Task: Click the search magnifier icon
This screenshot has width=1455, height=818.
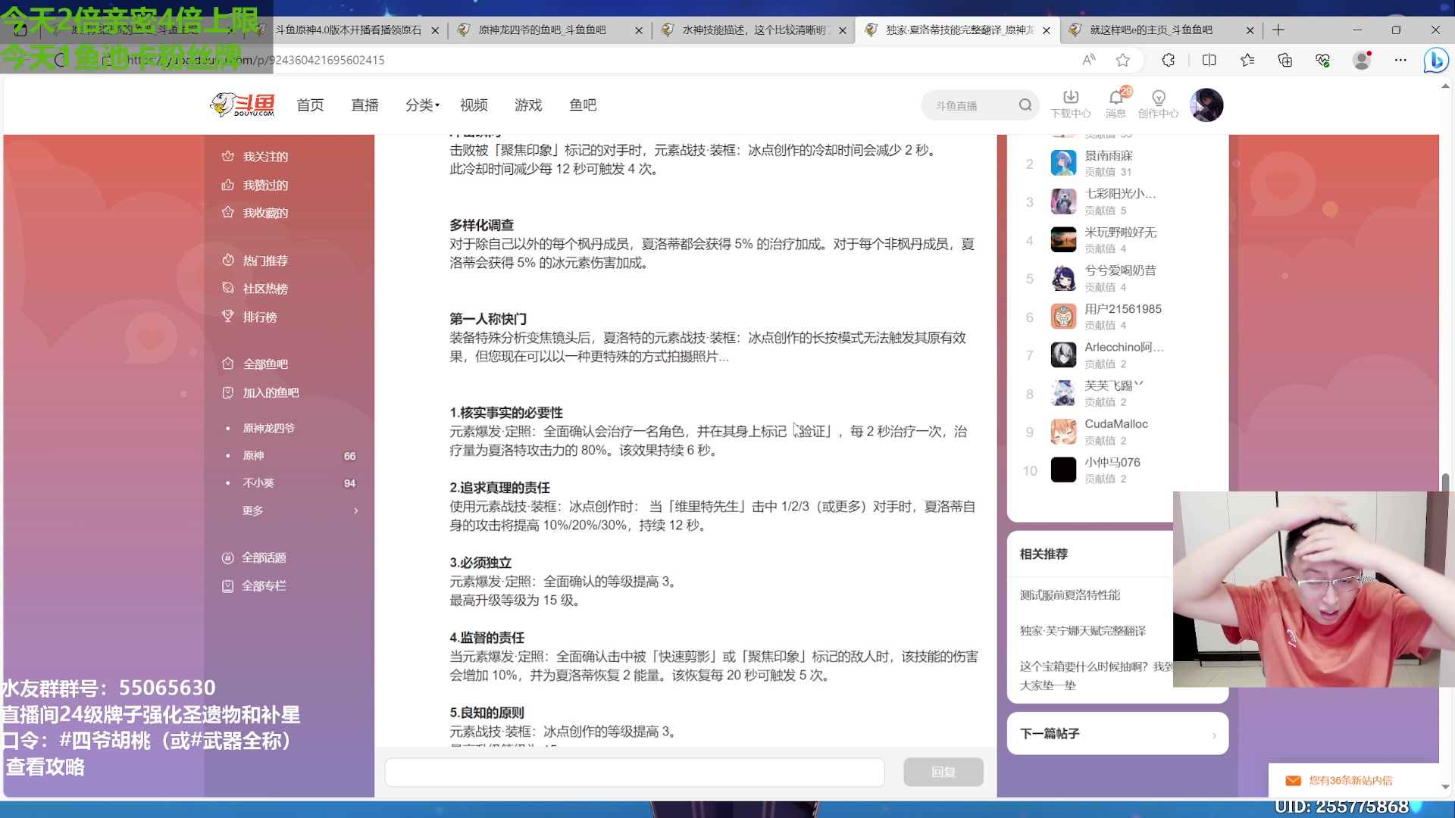Action: (1025, 105)
